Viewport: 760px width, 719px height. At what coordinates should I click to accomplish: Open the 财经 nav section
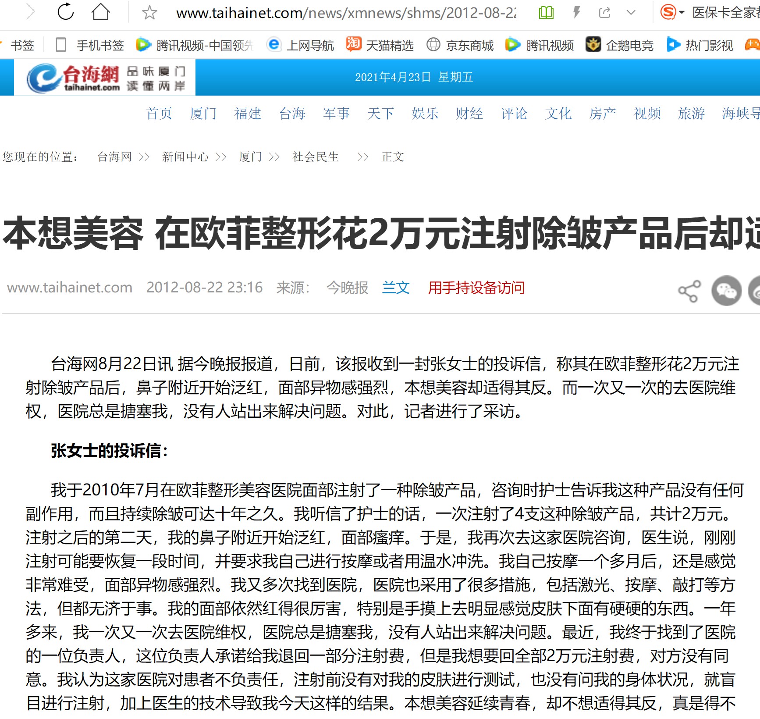click(x=469, y=114)
